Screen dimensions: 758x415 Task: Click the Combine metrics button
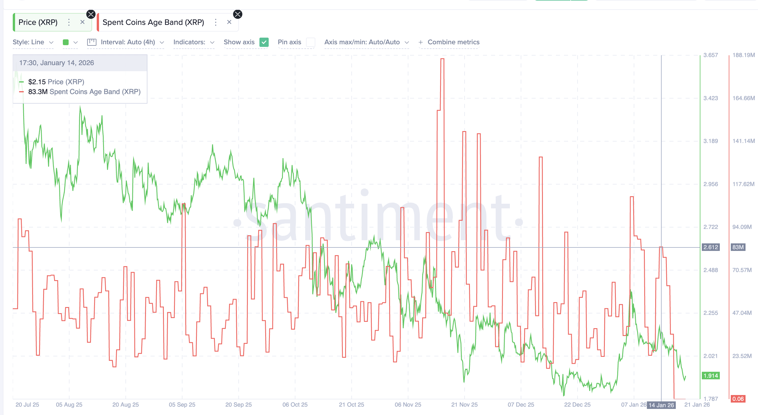click(x=453, y=42)
